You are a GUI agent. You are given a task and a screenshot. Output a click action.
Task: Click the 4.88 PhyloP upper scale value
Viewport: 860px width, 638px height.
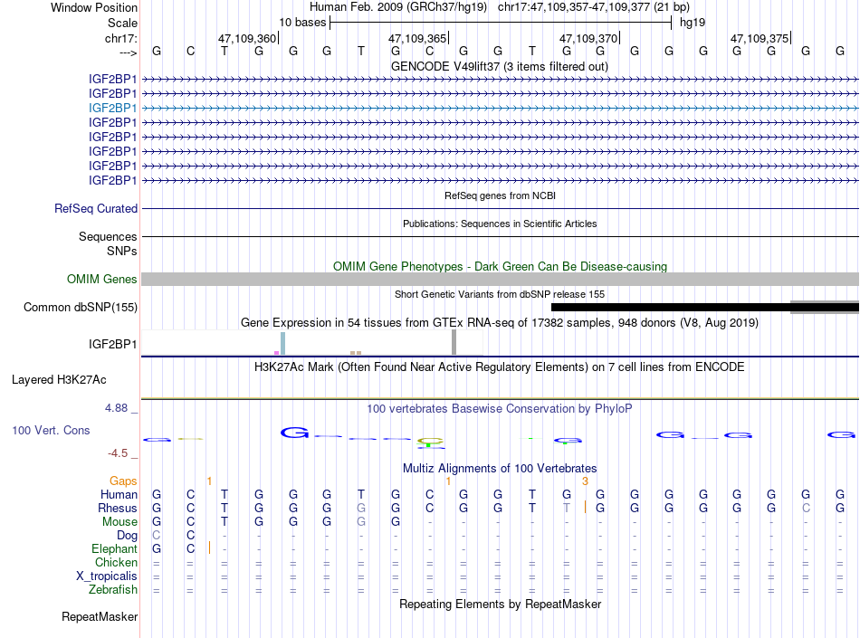116,408
